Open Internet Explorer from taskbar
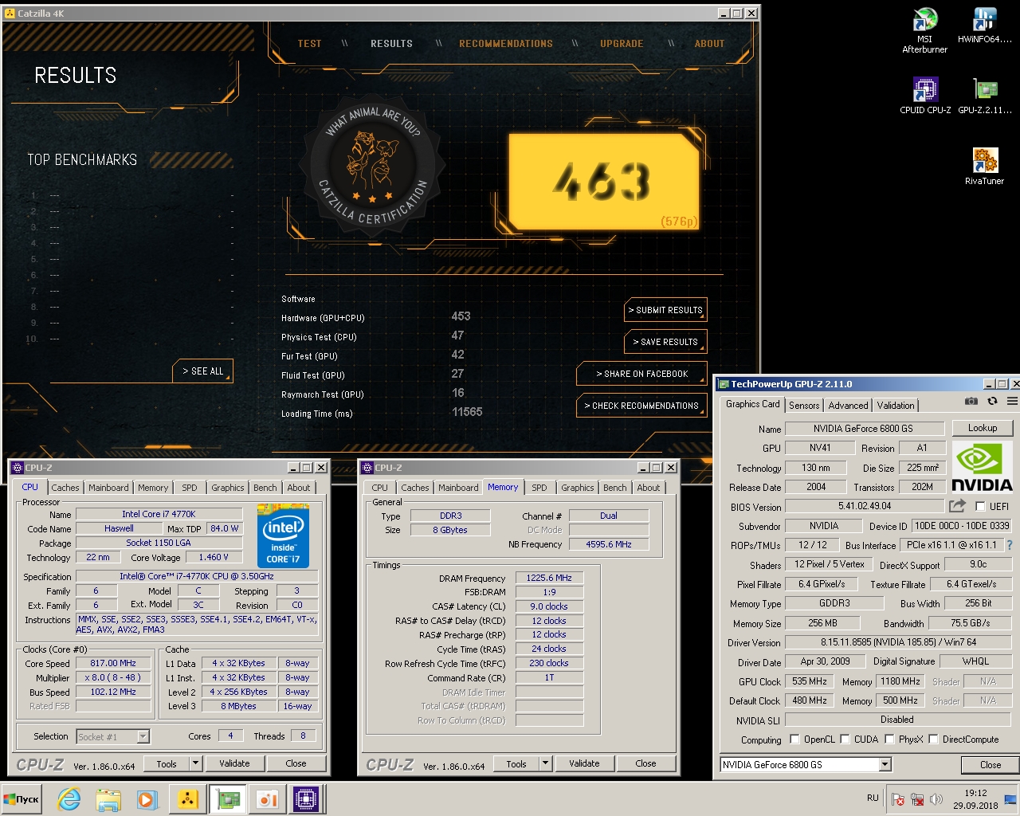 point(69,799)
